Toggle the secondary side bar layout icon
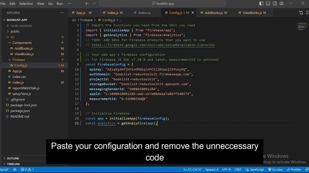 (275, 3)
